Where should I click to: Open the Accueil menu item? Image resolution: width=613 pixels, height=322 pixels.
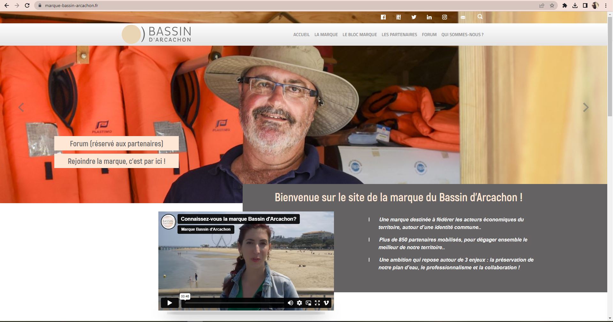pyautogui.click(x=301, y=34)
